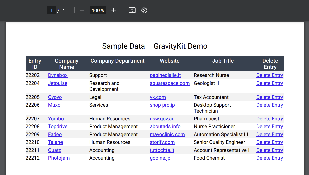Visit the squarespace.com website link
Image resolution: width=309 pixels, height=175 pixels.
(x=170, y=83)
